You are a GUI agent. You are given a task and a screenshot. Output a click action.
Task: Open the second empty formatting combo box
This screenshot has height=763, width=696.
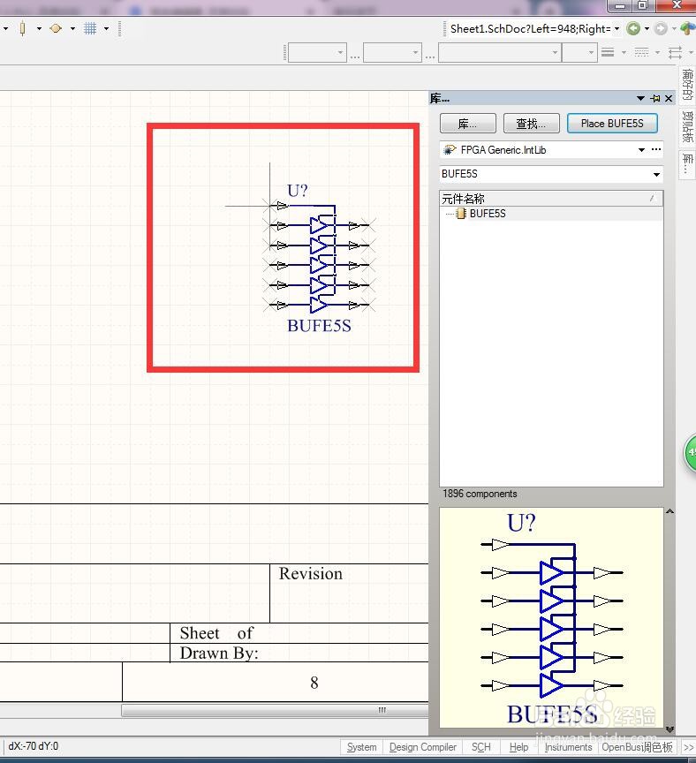[x=392, y=53]
